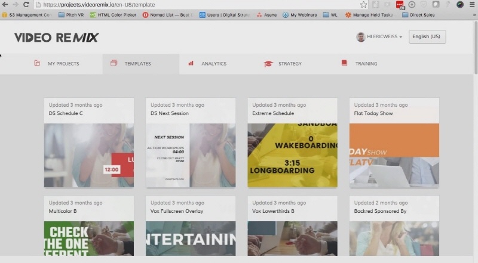Open the English (US) language selector
Image resolution: width=478 pixels, height=263 pixels.
click(x=427, y=36)
